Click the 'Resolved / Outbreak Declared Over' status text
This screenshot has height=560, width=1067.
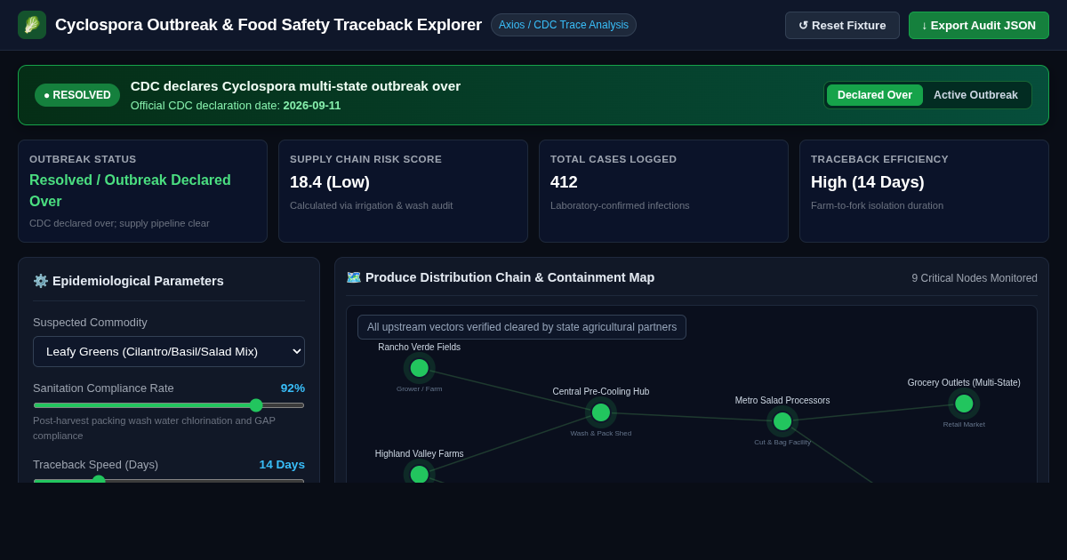(x=130, y=191)
